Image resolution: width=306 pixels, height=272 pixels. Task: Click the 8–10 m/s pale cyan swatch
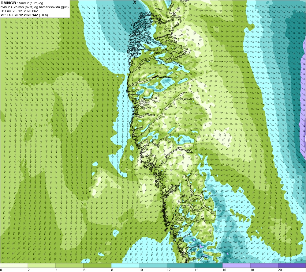point(125,266)
